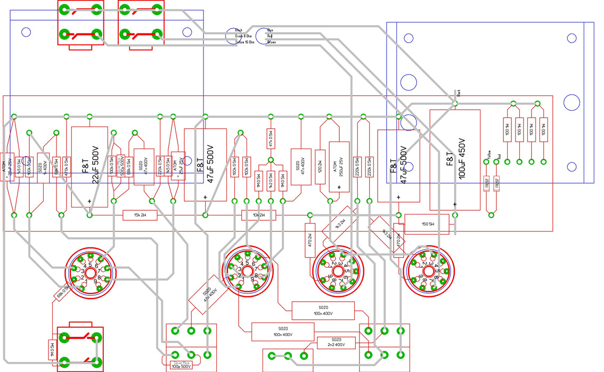Click the 10k 2W resistor label
604x372 pixels.
[x=258, y=215]
